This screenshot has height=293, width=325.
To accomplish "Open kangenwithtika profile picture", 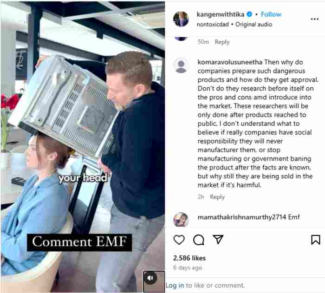I will pos(181,19).
